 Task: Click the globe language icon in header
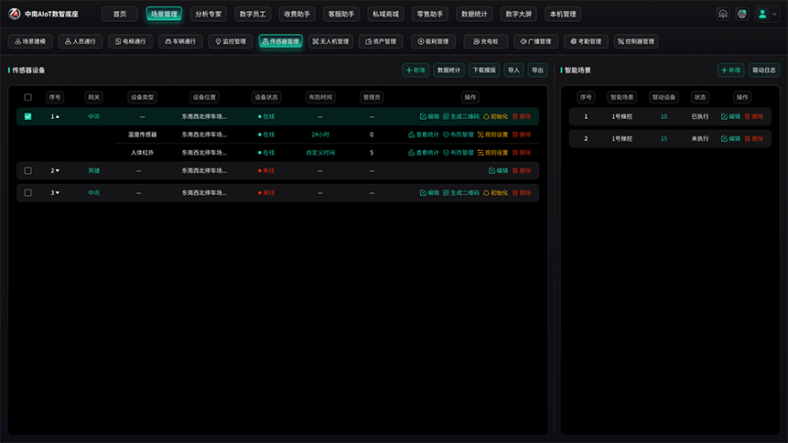tap(741, 14)
